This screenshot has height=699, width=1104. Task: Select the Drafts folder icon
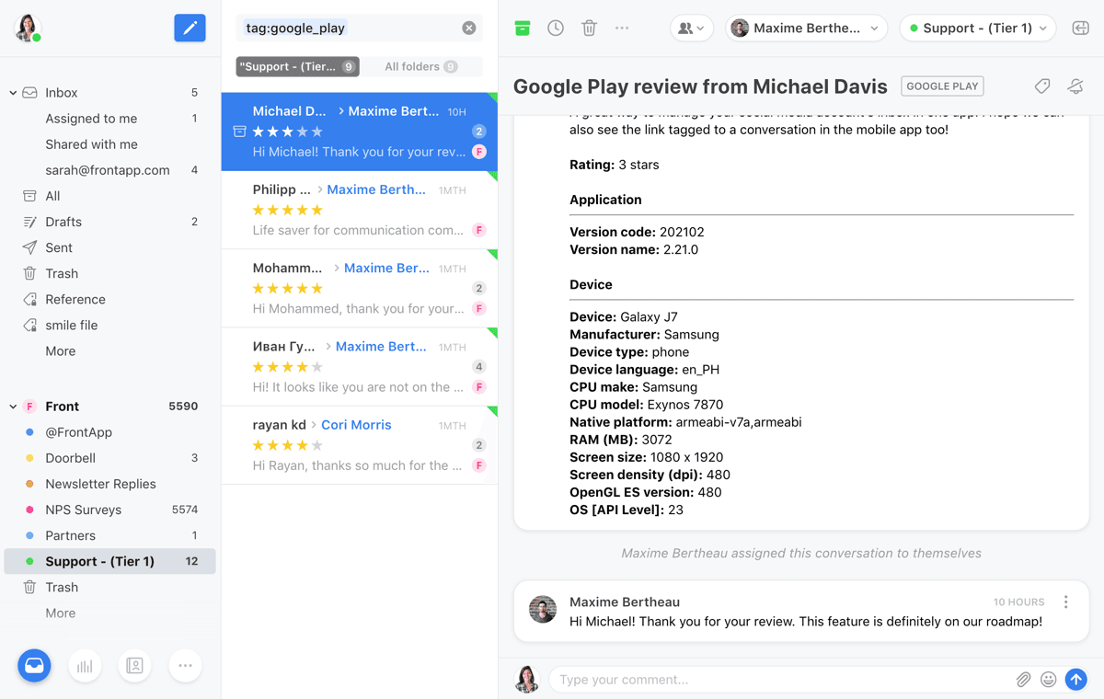click(29, 222)
